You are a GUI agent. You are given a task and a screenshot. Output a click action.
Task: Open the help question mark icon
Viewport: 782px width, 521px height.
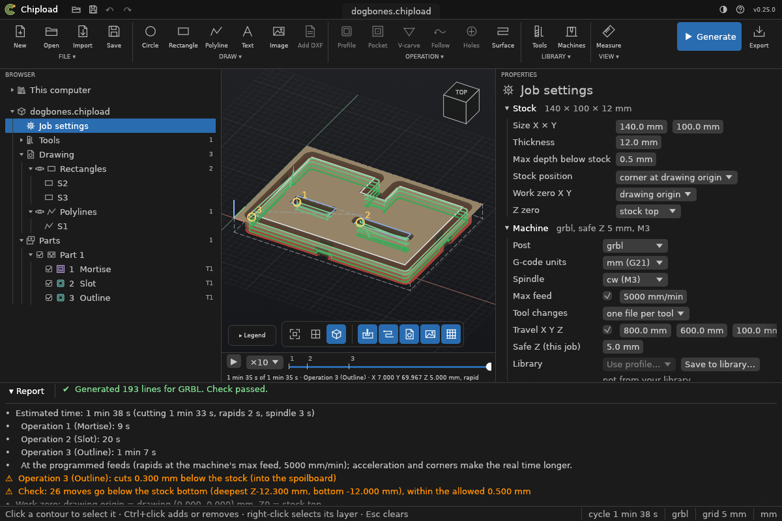coord(740,10)
